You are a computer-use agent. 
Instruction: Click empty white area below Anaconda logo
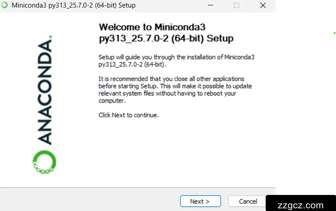pos(45,181)
